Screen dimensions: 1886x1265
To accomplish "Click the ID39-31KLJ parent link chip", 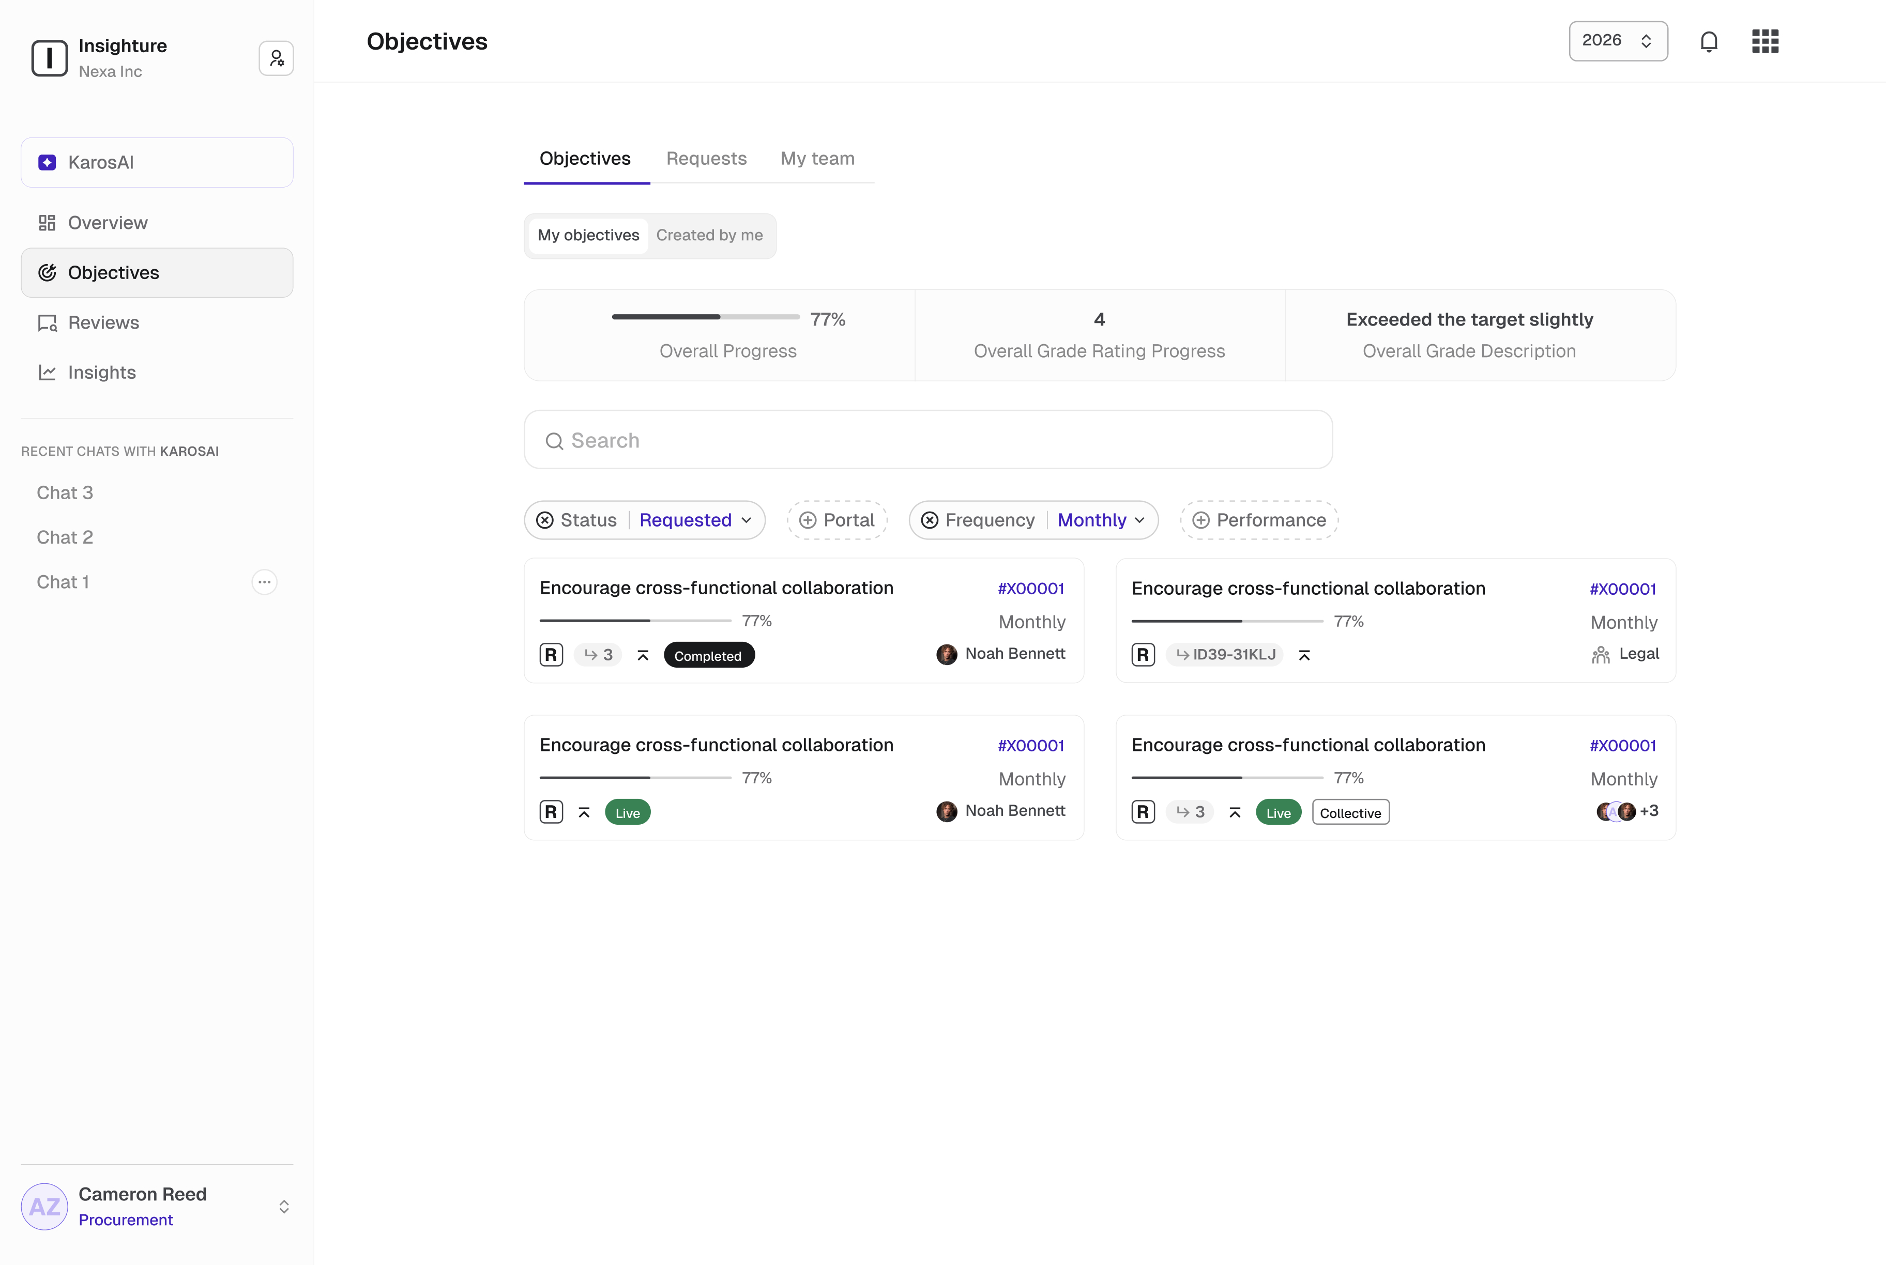I will 1225,654.
